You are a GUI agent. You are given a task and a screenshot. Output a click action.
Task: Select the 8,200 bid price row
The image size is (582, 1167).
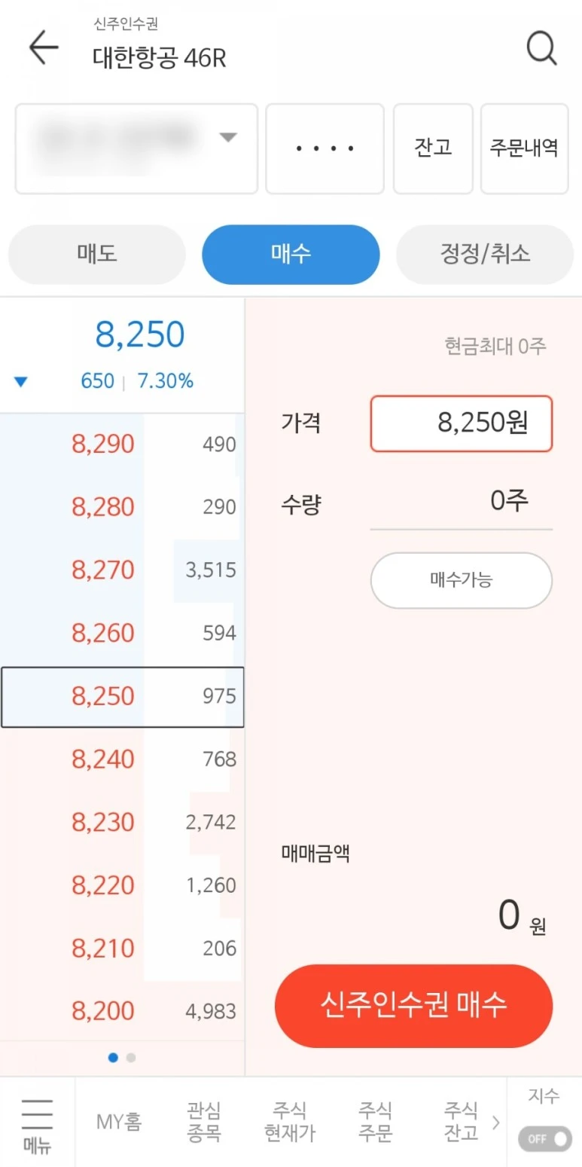(122, 1011)
